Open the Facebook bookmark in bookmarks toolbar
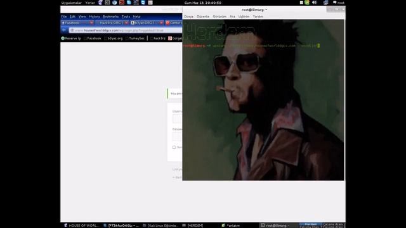Screen dimensions: 406x228 point(93,38)
